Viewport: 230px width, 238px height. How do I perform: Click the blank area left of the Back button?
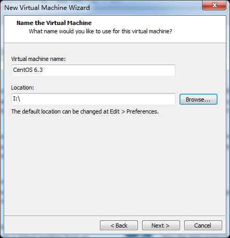52,226
